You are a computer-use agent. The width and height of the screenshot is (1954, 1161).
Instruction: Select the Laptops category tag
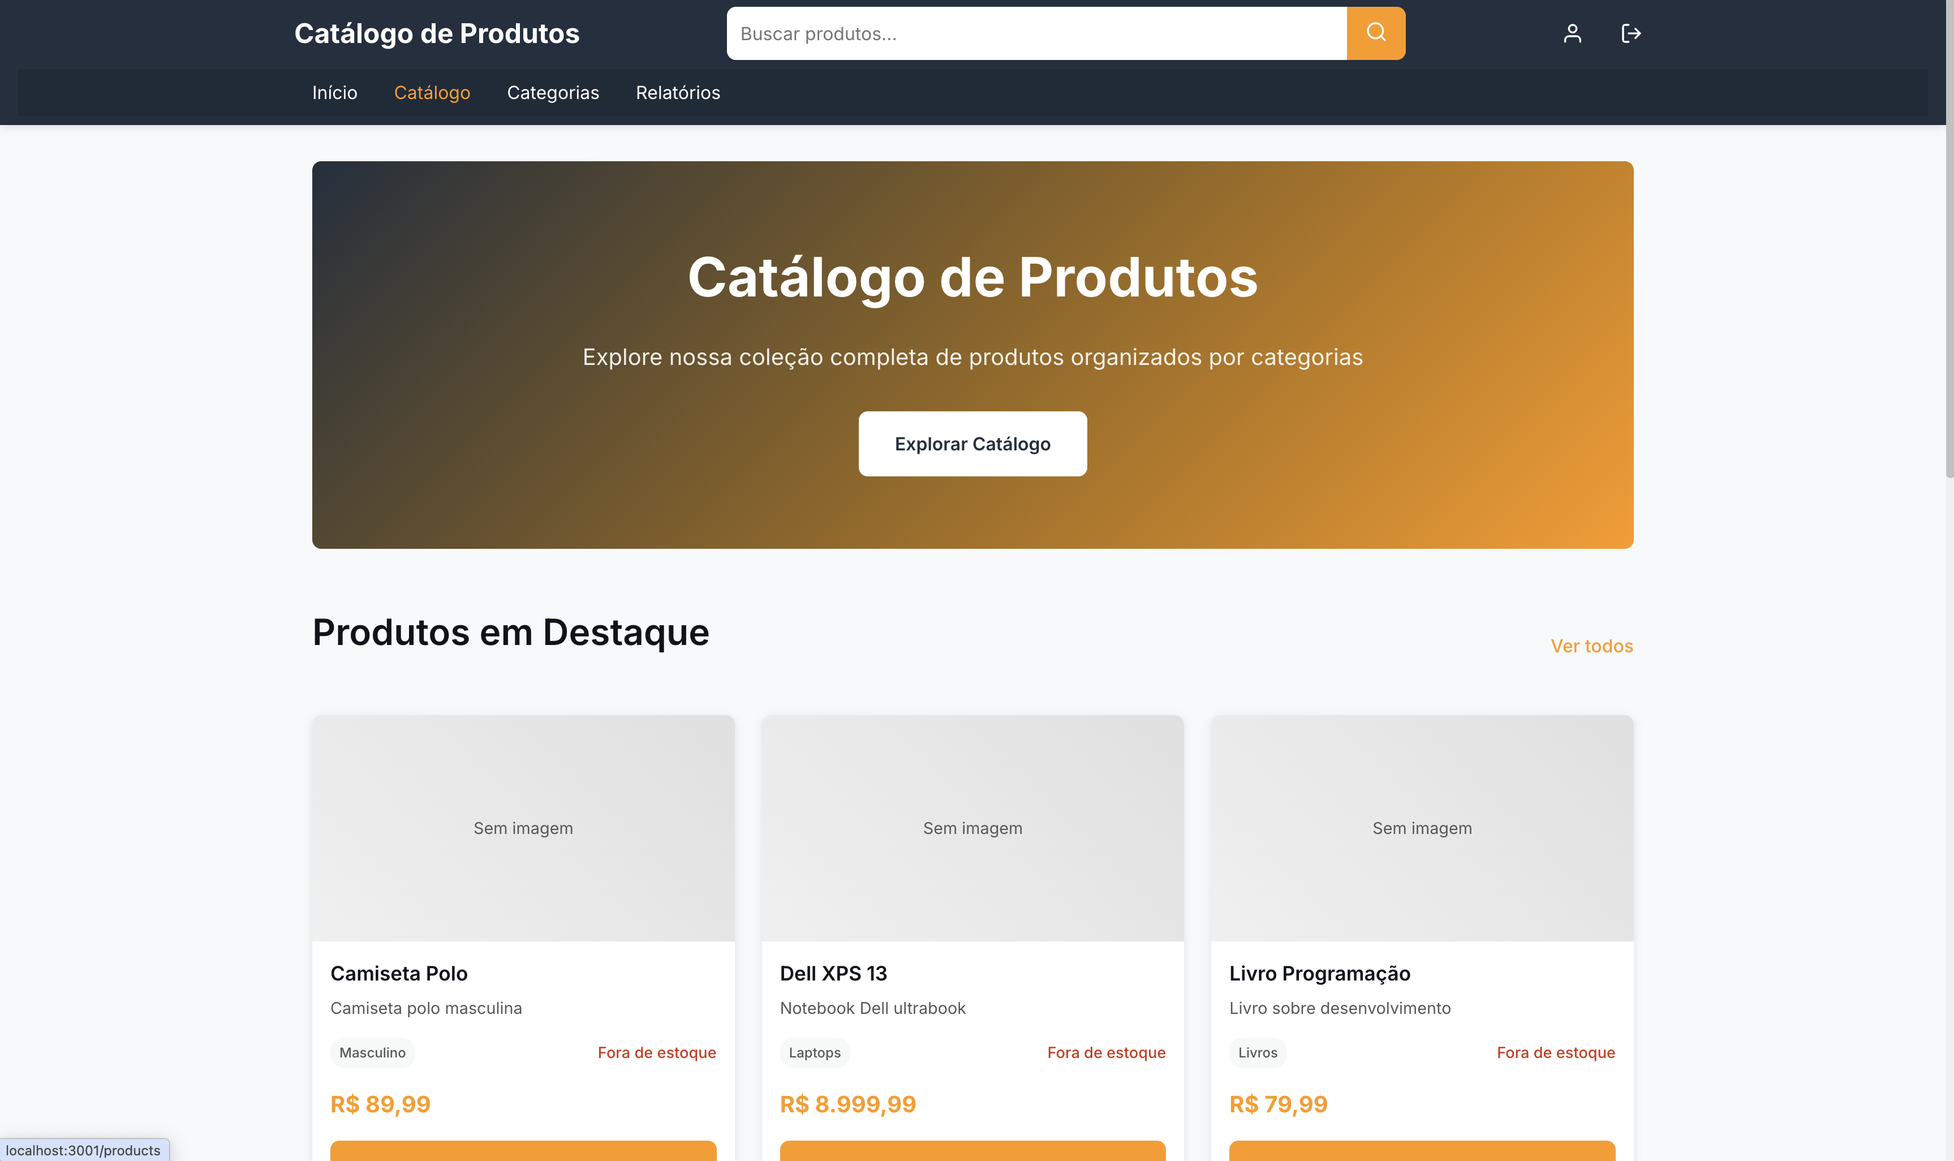point(814,1053)
